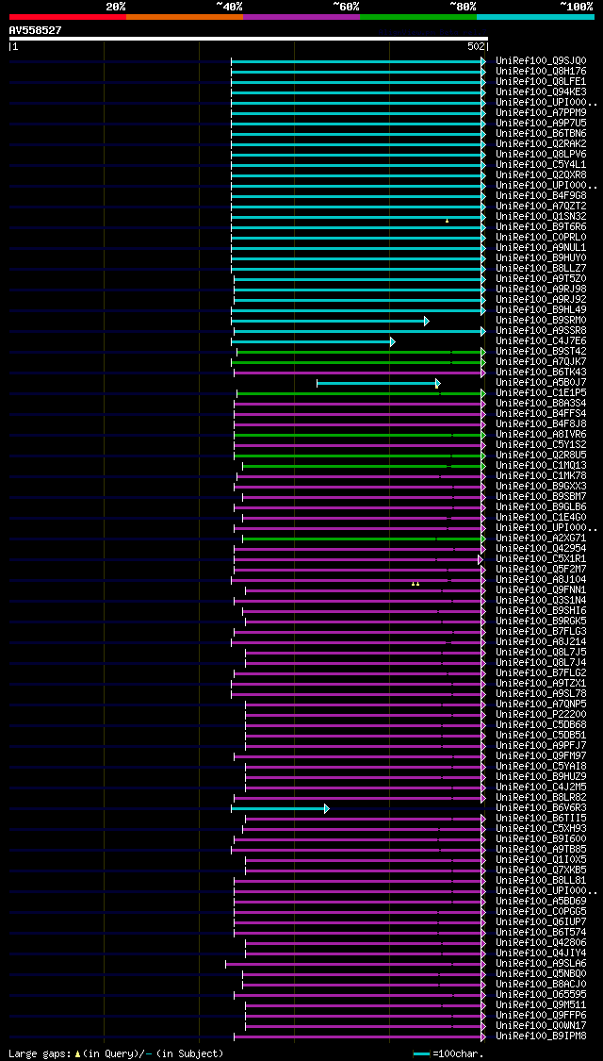Select the UniRef100_Q9FNN1 label
This screenshot has height=1061, width=603.
click(x=541, y=590)
